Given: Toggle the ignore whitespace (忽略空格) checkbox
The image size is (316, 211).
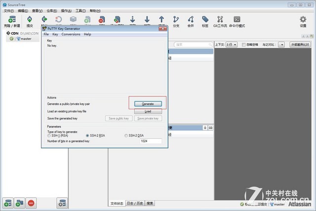Looking at the screenshot, I should coord(243,44).
